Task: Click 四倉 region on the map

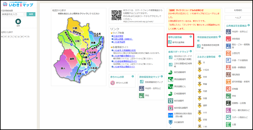Action: tap(93, 43)
